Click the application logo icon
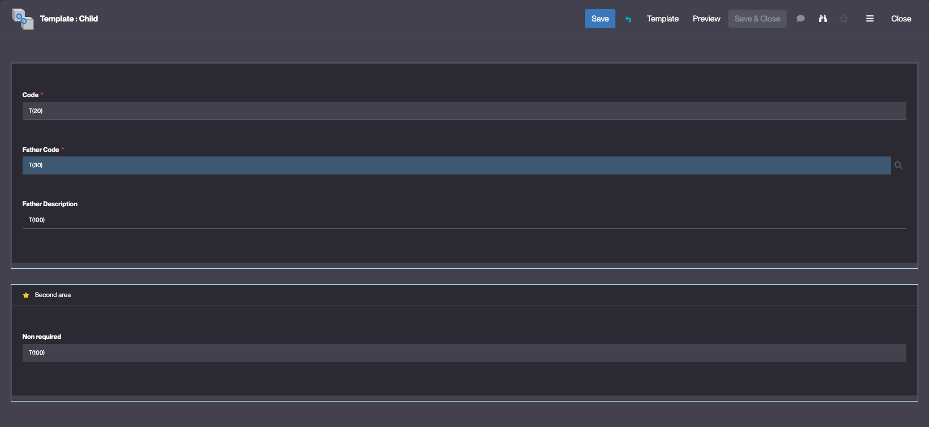The height and width of the screenshot is (427, 929). [x=23, y=19]
